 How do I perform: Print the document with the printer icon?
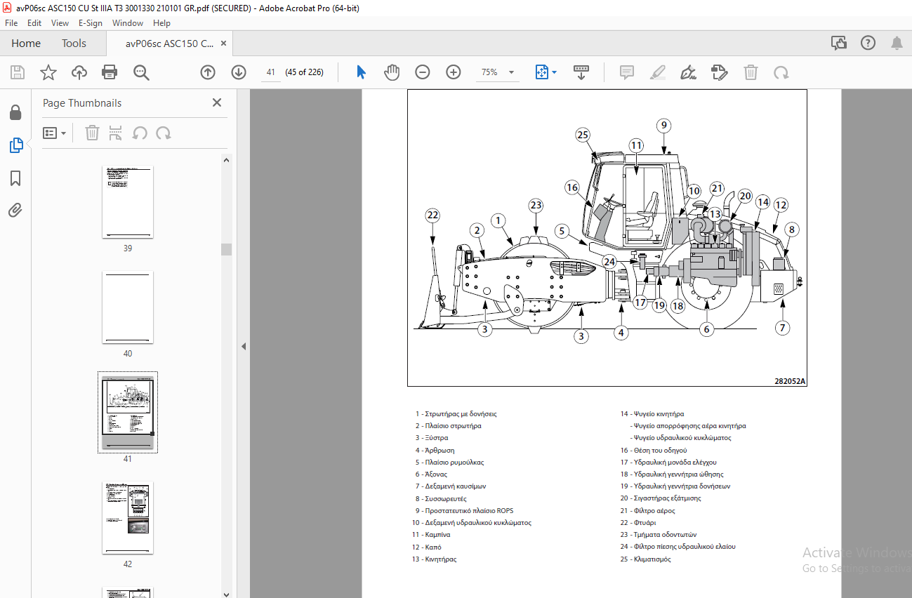(x=110, y=72)
